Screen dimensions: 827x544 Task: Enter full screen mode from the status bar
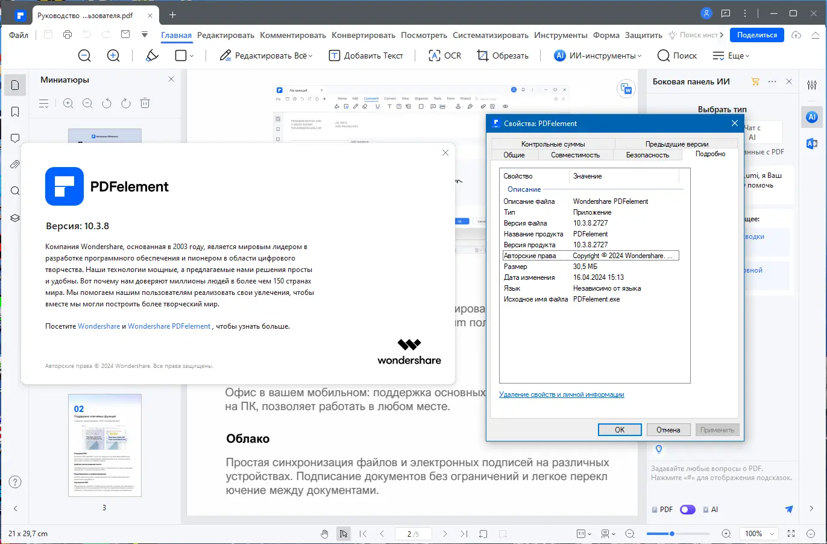(791, 534)
